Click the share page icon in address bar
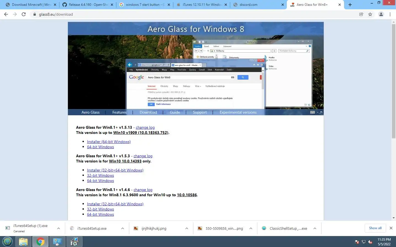 click(361, 14)
